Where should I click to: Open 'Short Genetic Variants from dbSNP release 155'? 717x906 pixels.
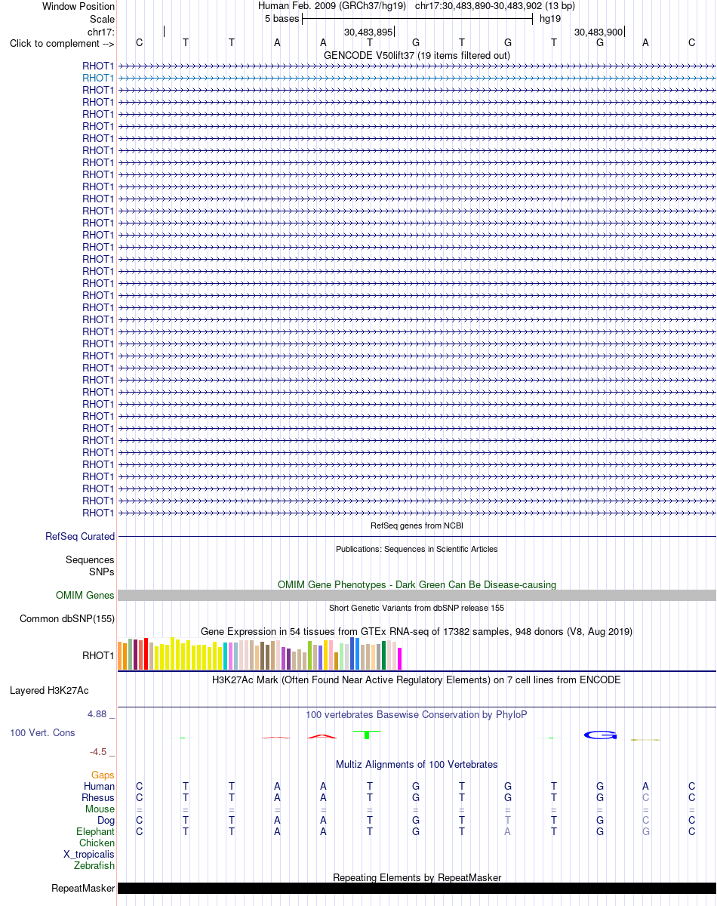click(x=417, y=608)
